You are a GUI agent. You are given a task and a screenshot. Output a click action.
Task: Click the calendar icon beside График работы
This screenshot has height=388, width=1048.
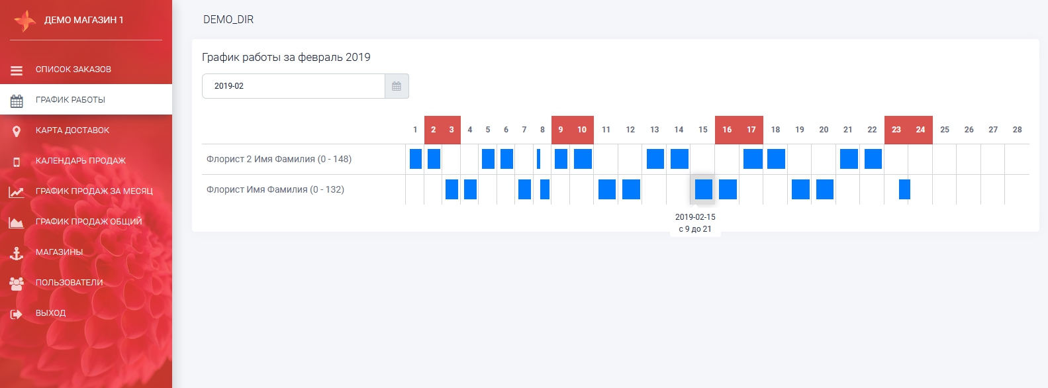17,101
